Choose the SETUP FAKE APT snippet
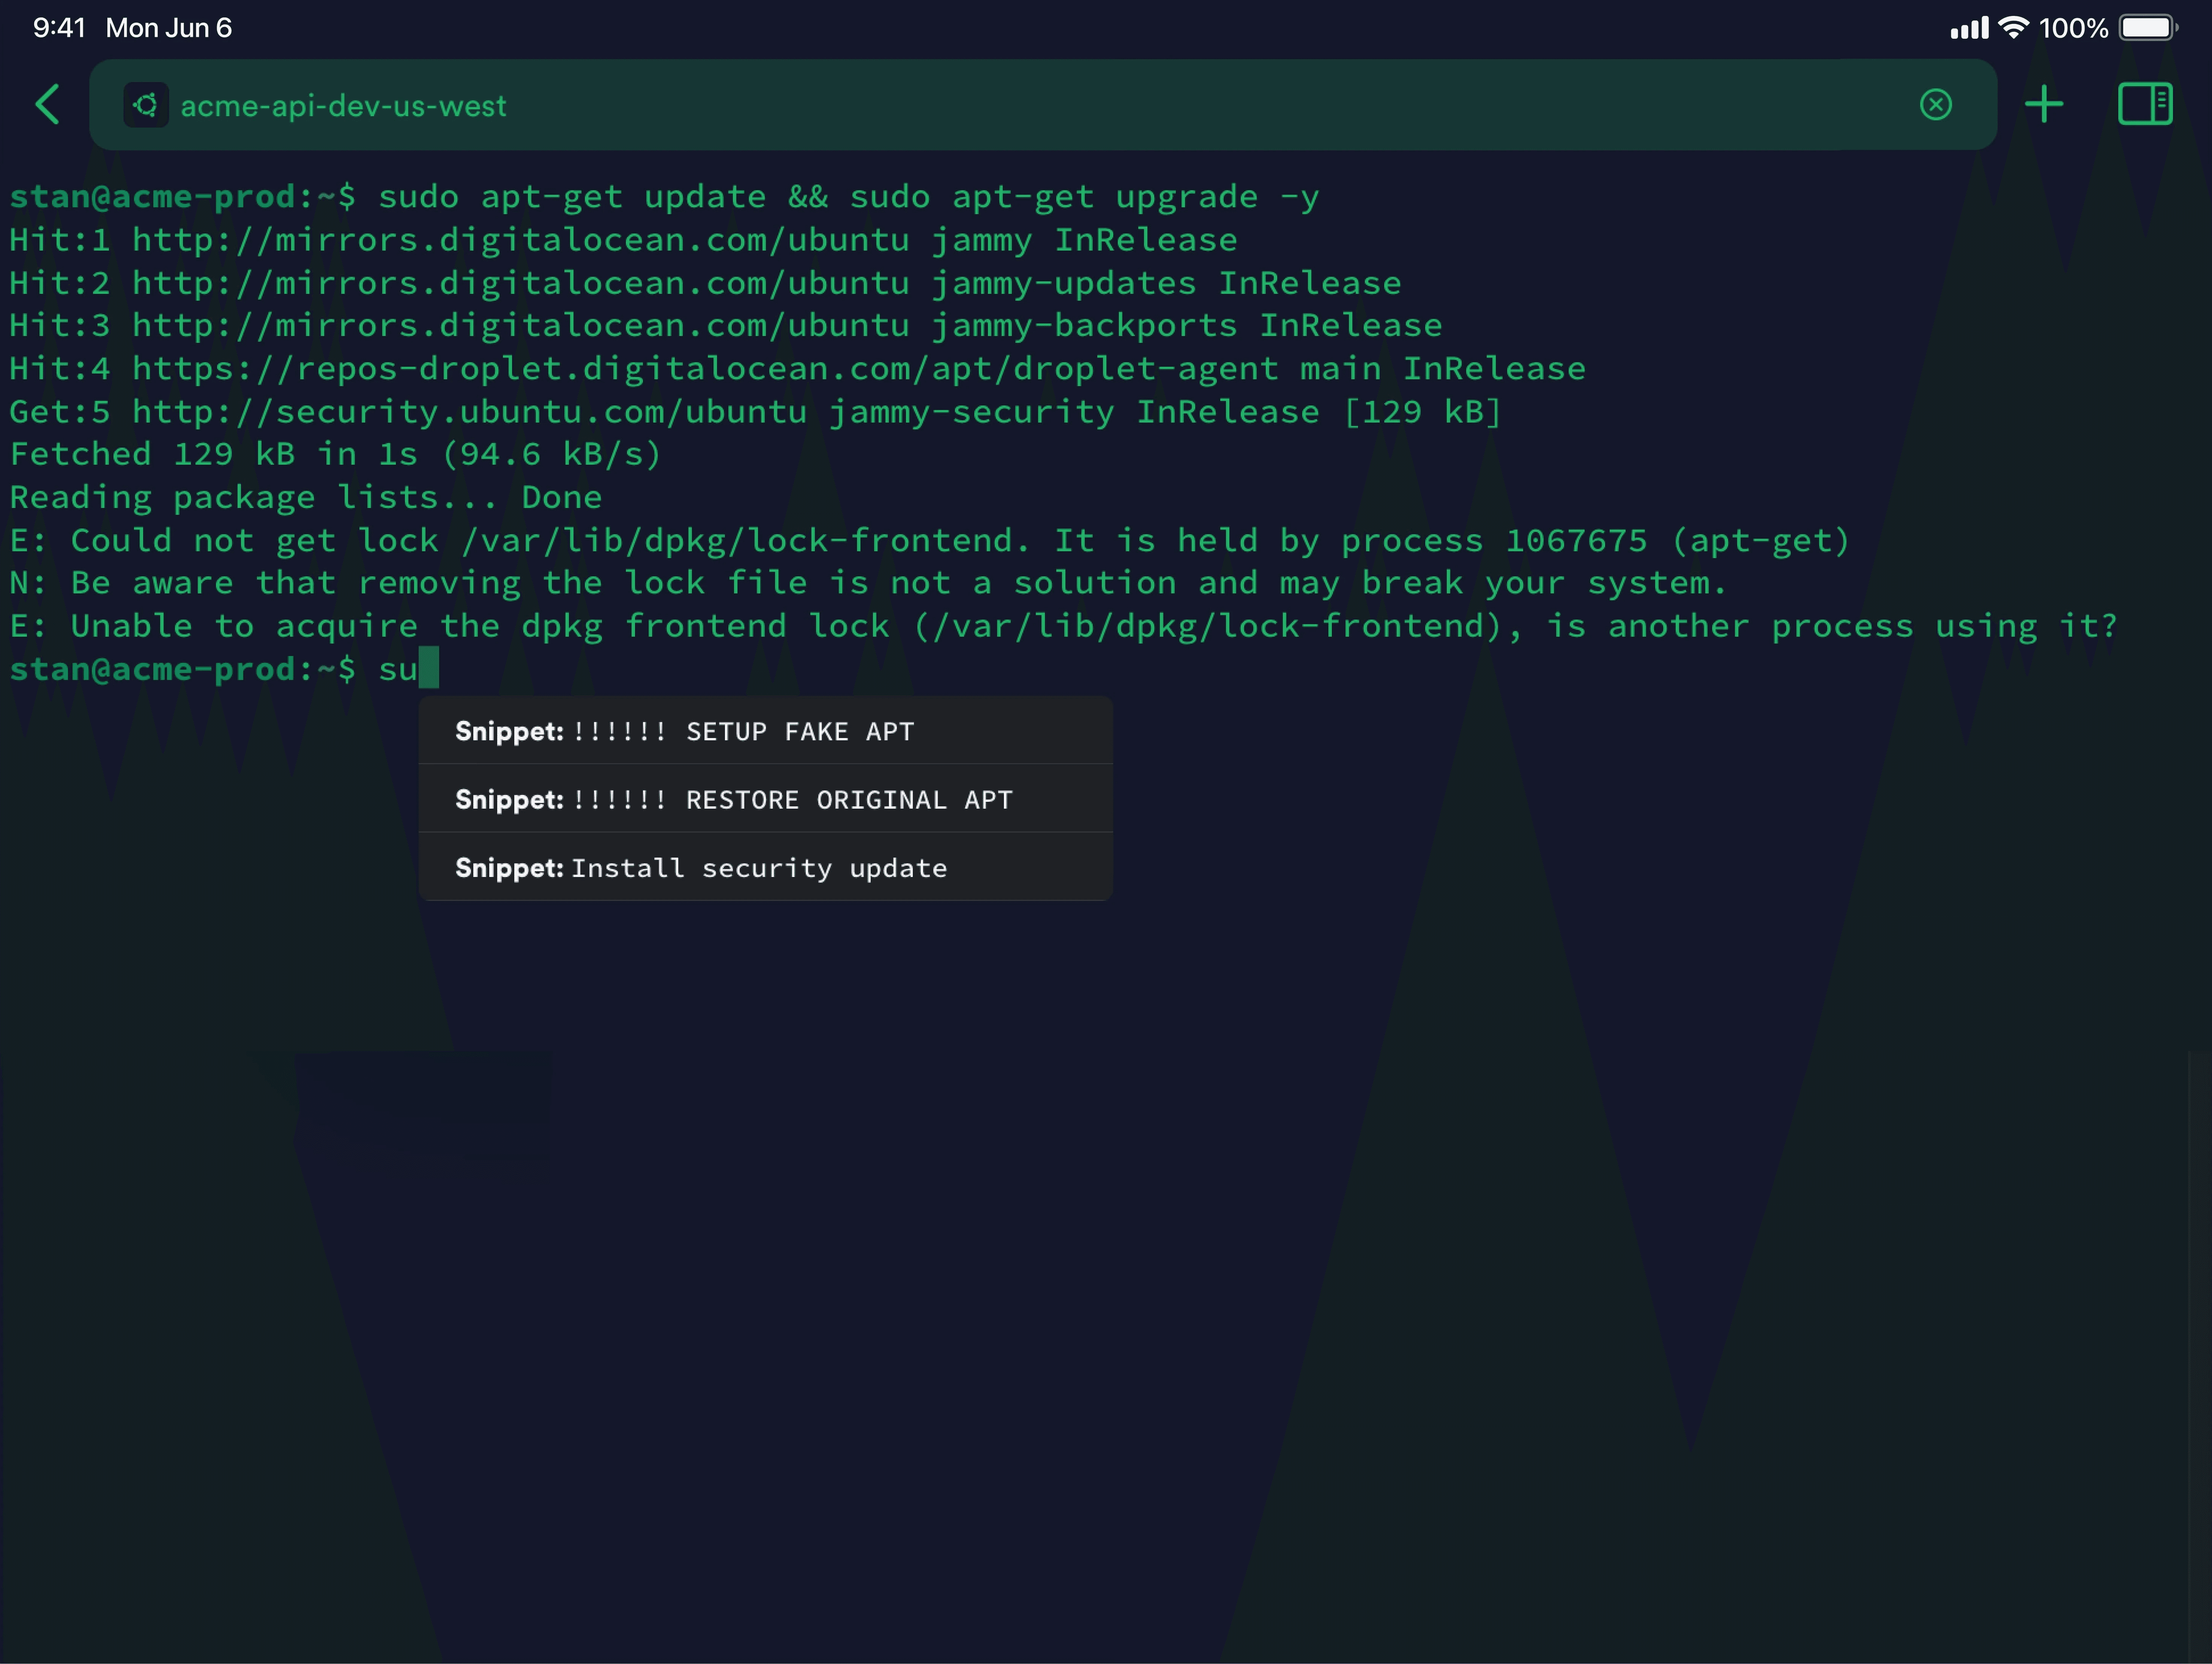The height and width of the screenshot is (1664, 2212). [x=765, y=731]
